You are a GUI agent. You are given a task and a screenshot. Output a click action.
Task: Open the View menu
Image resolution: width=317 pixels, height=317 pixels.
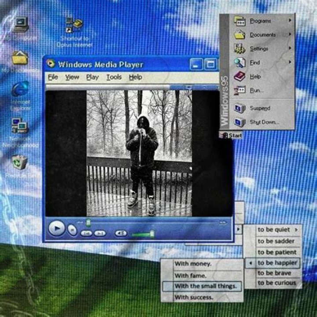[72, 77]
